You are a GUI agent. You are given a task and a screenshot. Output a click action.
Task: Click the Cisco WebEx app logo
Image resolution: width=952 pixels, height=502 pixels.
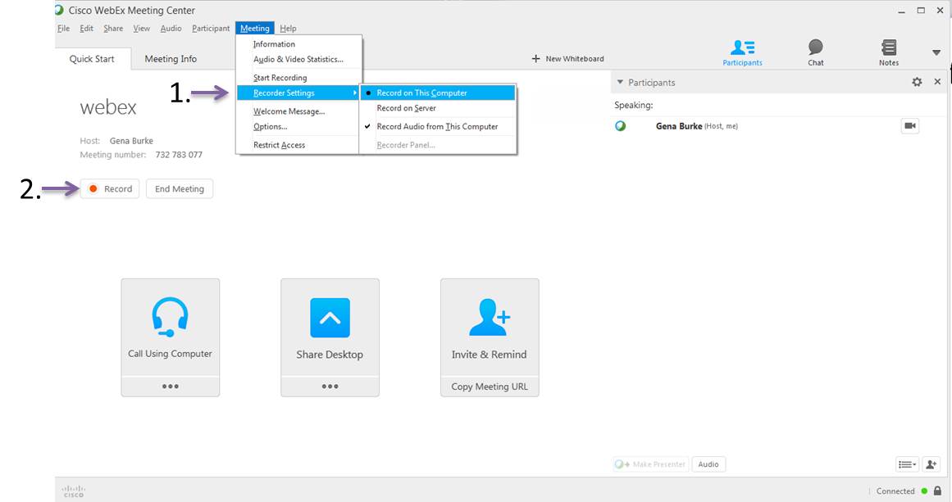tap(59, 11)
